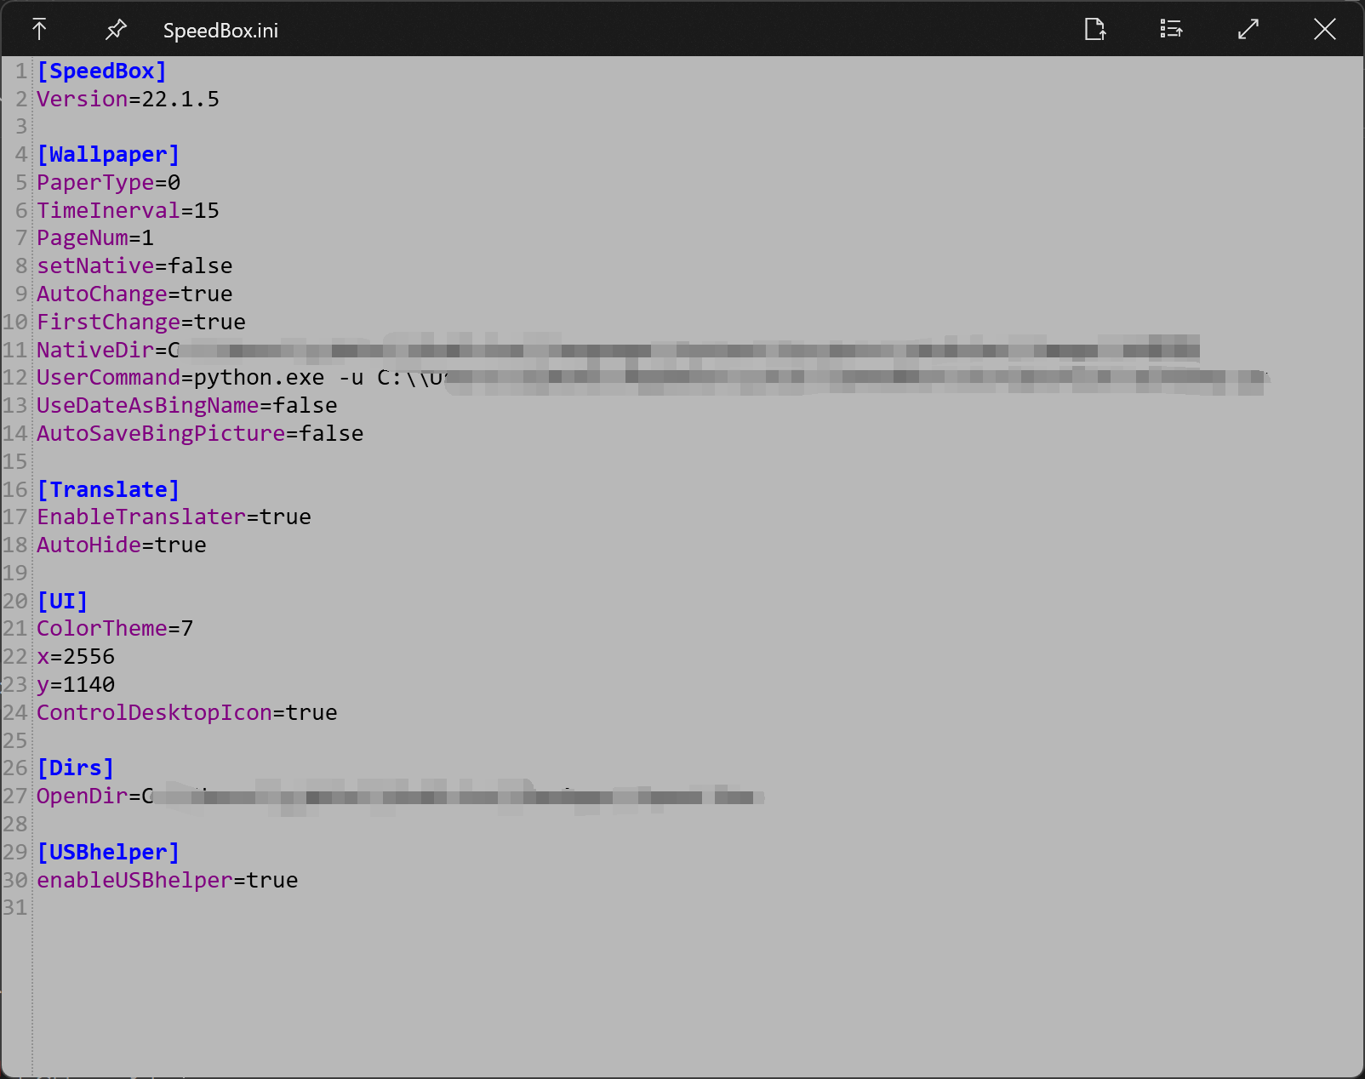
Task: Click the ControlDesktopIcon=true line
Action: (186, 713)
